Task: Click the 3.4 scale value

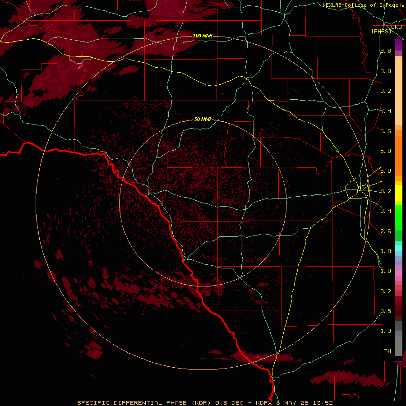Action: [x=386, y=211]
